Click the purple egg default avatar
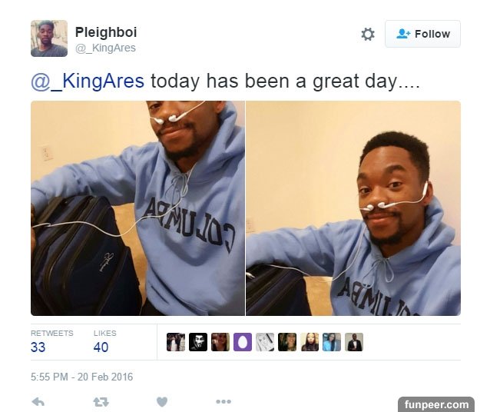Viewport: 490px width, 412px height. 243,342
